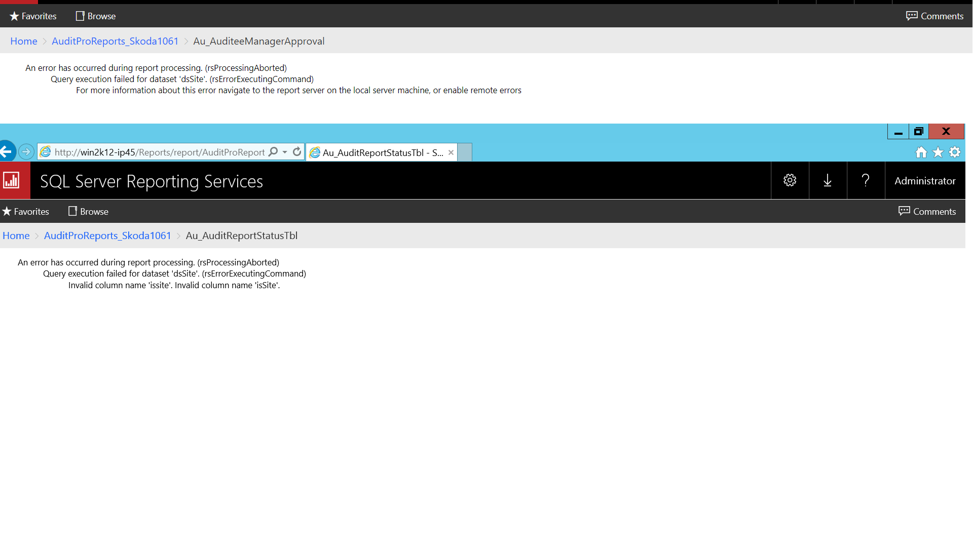Click the IE forward arrow button

26,152
